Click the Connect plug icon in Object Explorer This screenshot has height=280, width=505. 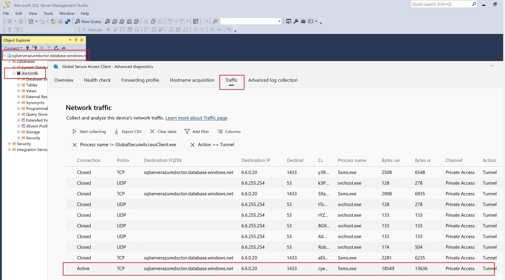pos(27,48)
